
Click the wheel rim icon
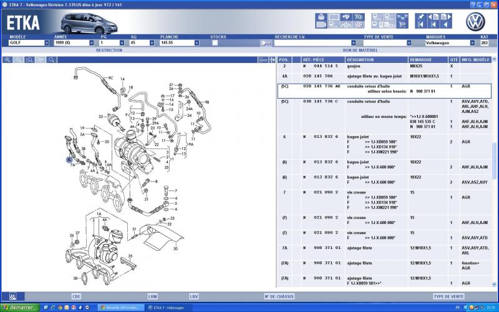pos(359,24)
